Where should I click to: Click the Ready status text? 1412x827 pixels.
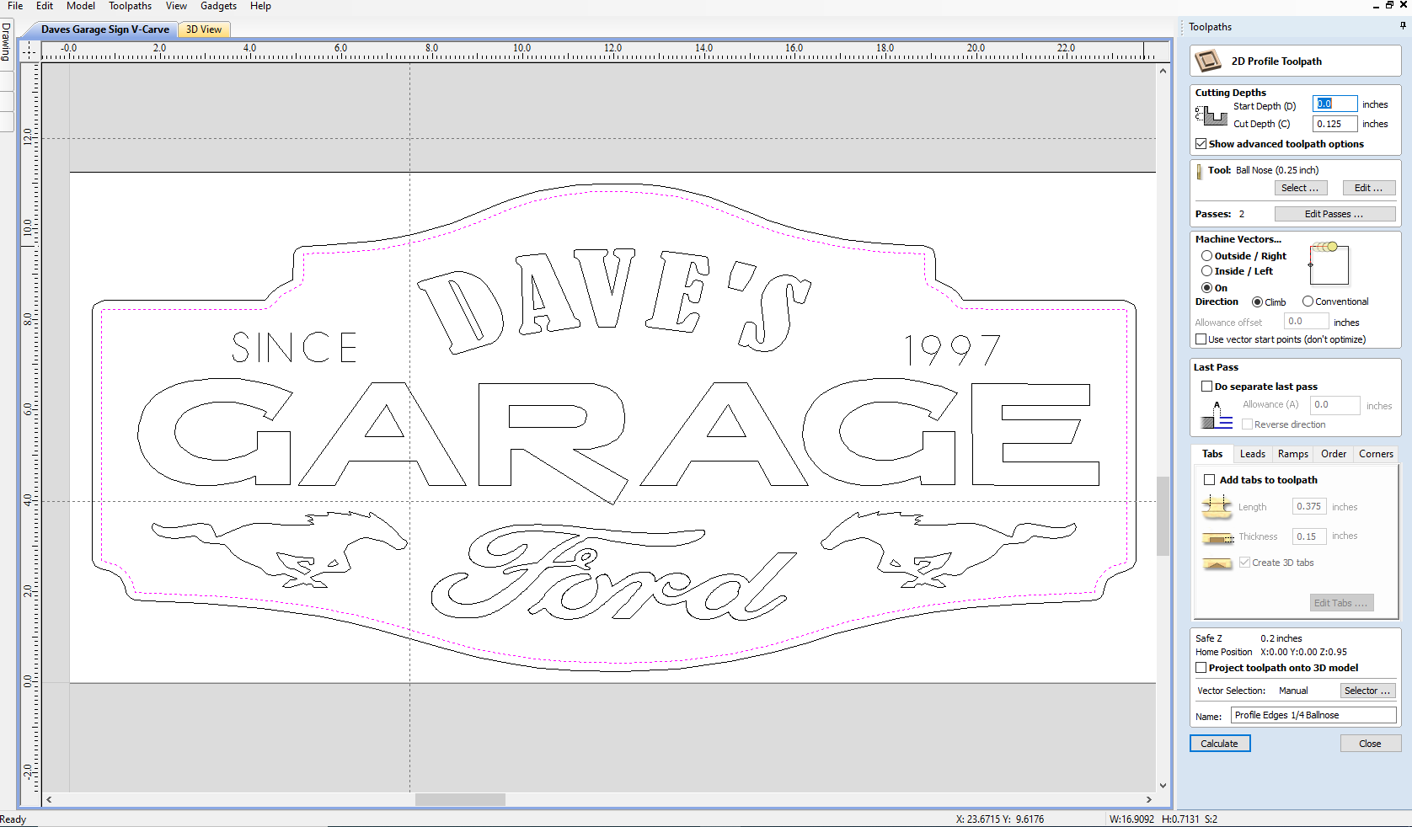[13, 819]
